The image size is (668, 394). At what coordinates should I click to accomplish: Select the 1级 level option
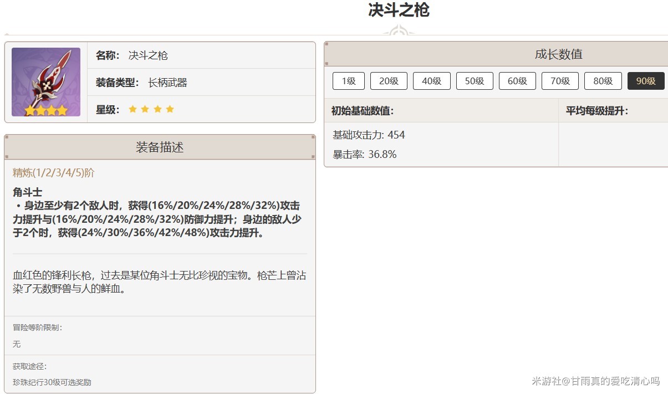pos(348,81)
